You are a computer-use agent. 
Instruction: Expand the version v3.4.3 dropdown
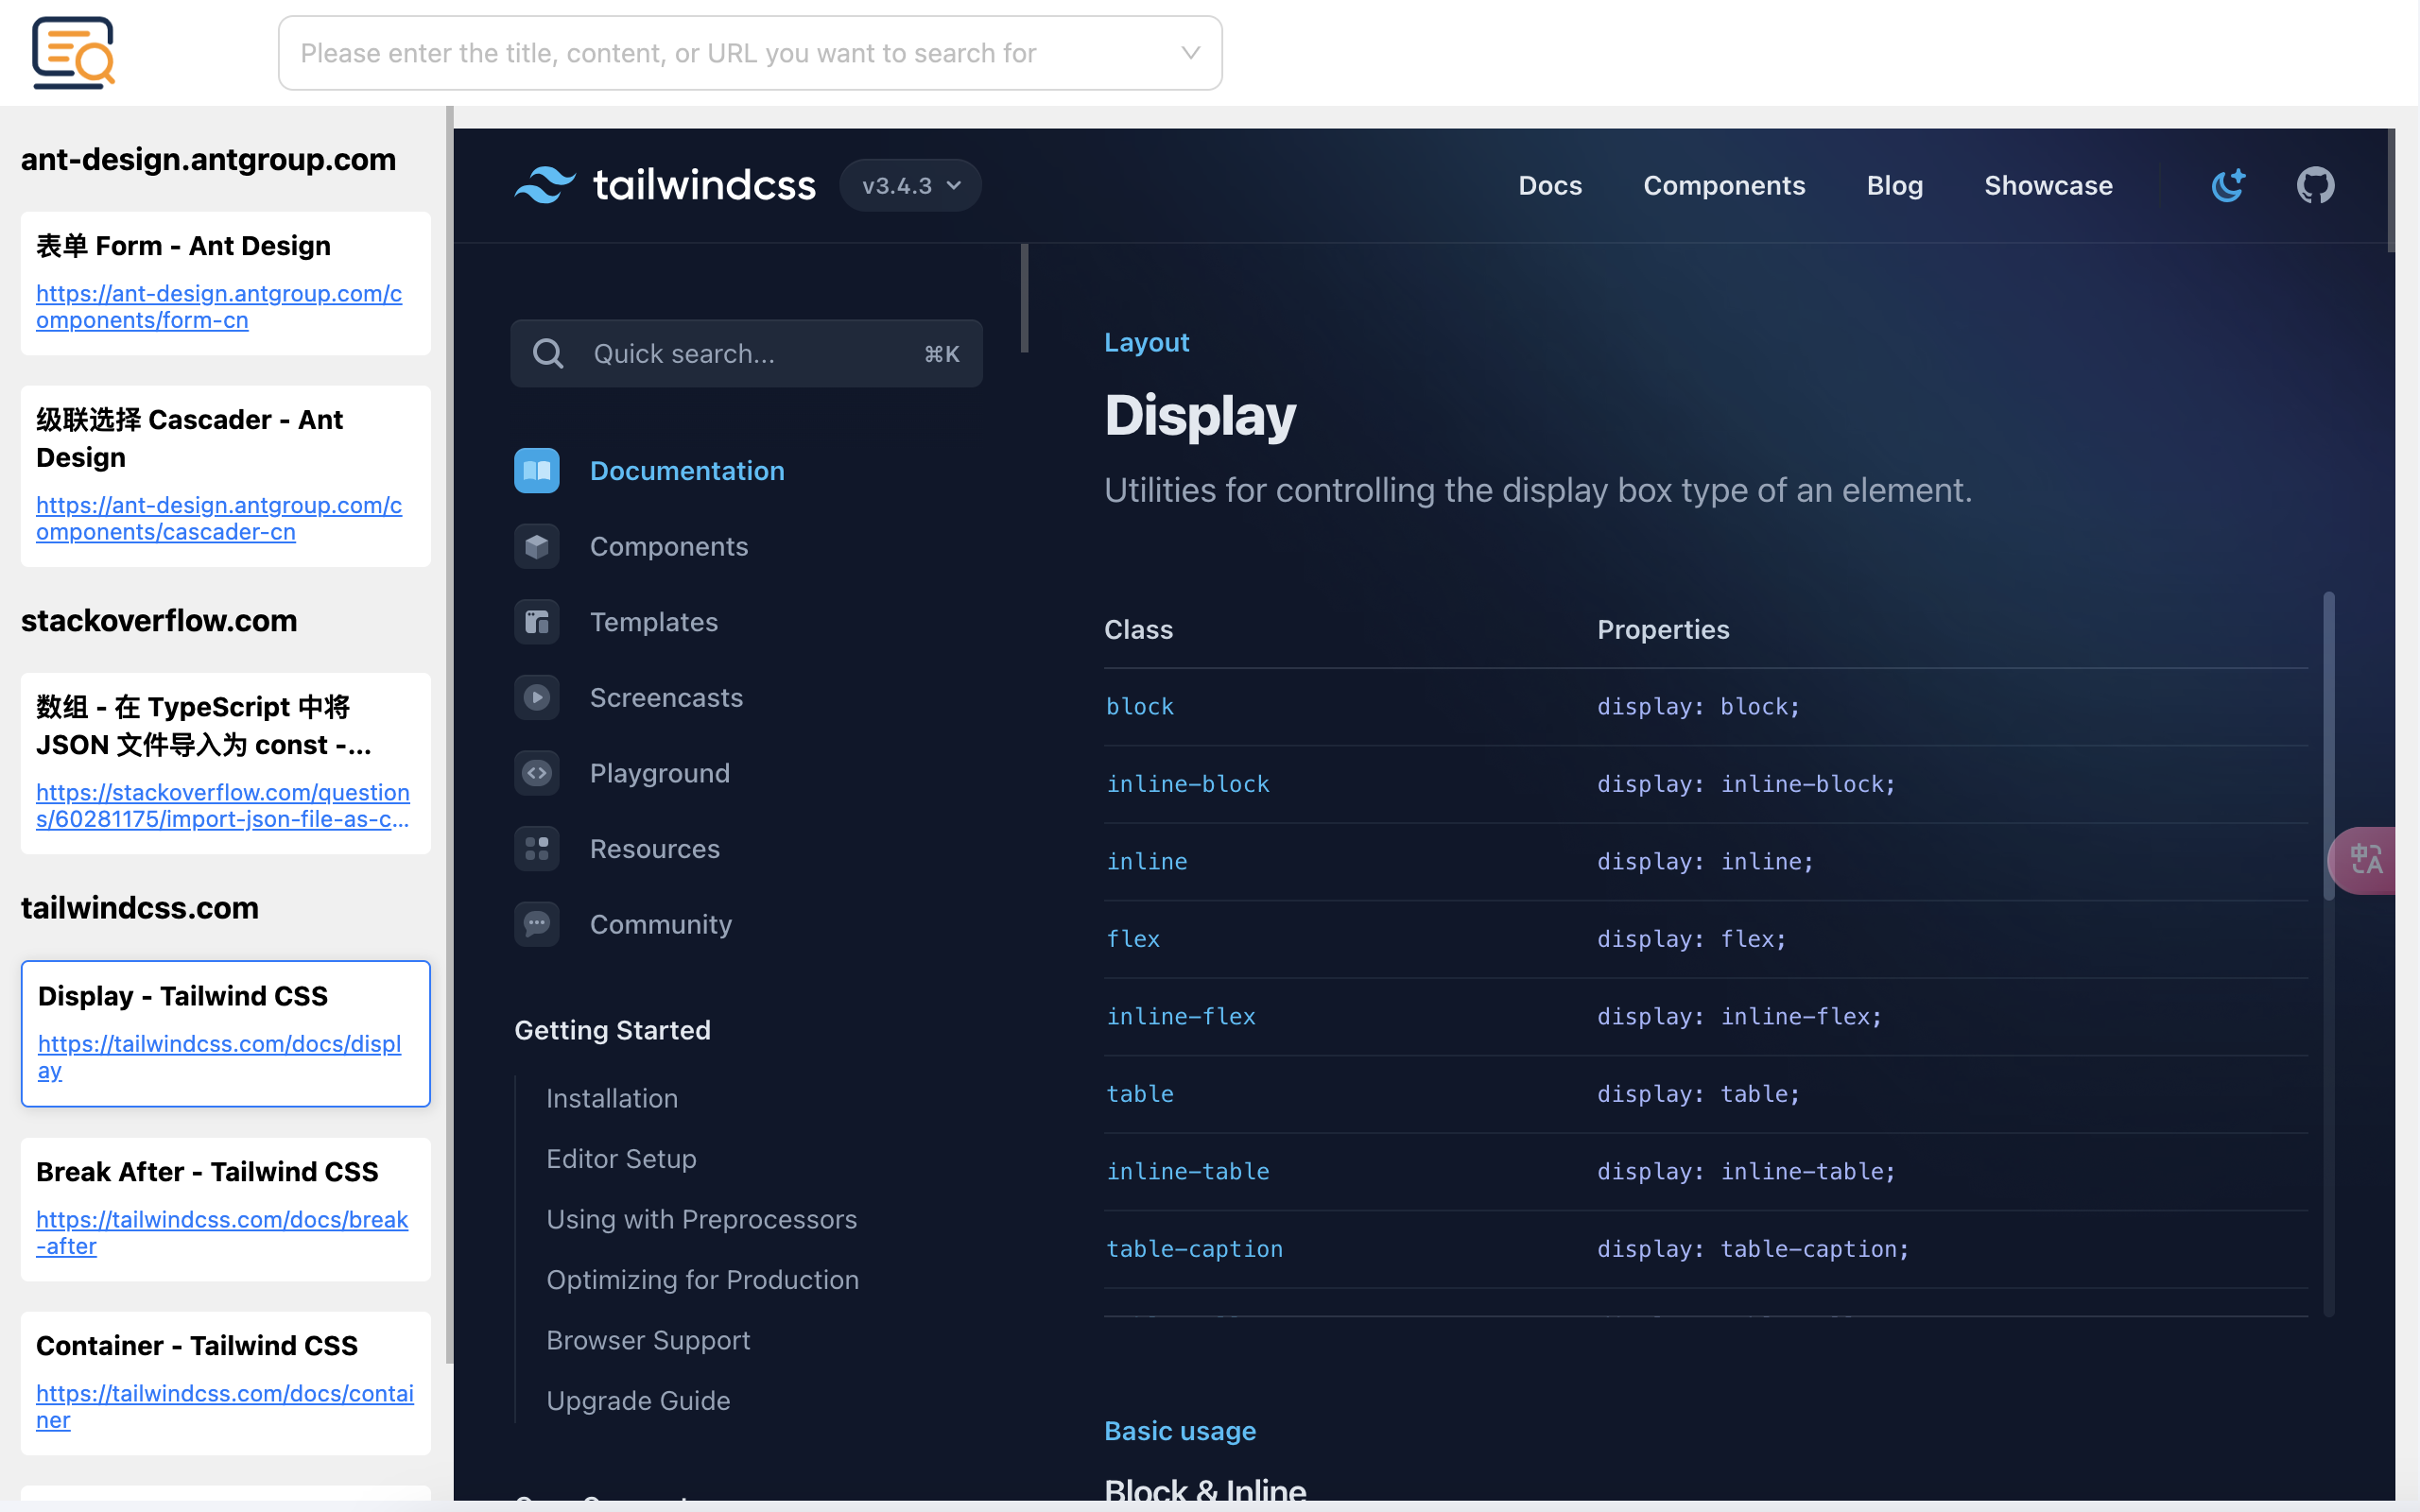[x=909, y=184]
